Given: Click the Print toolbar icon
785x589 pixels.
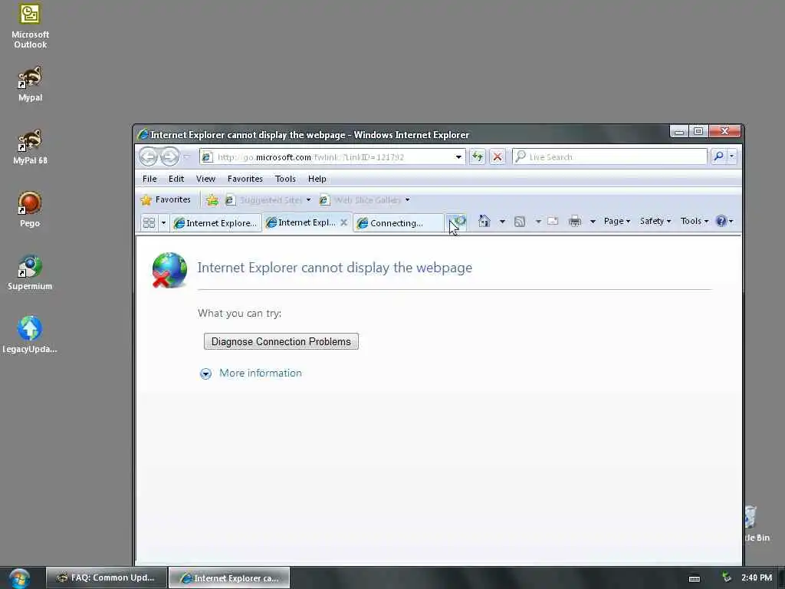Looking at the screenshot, I should pos(575,222).
